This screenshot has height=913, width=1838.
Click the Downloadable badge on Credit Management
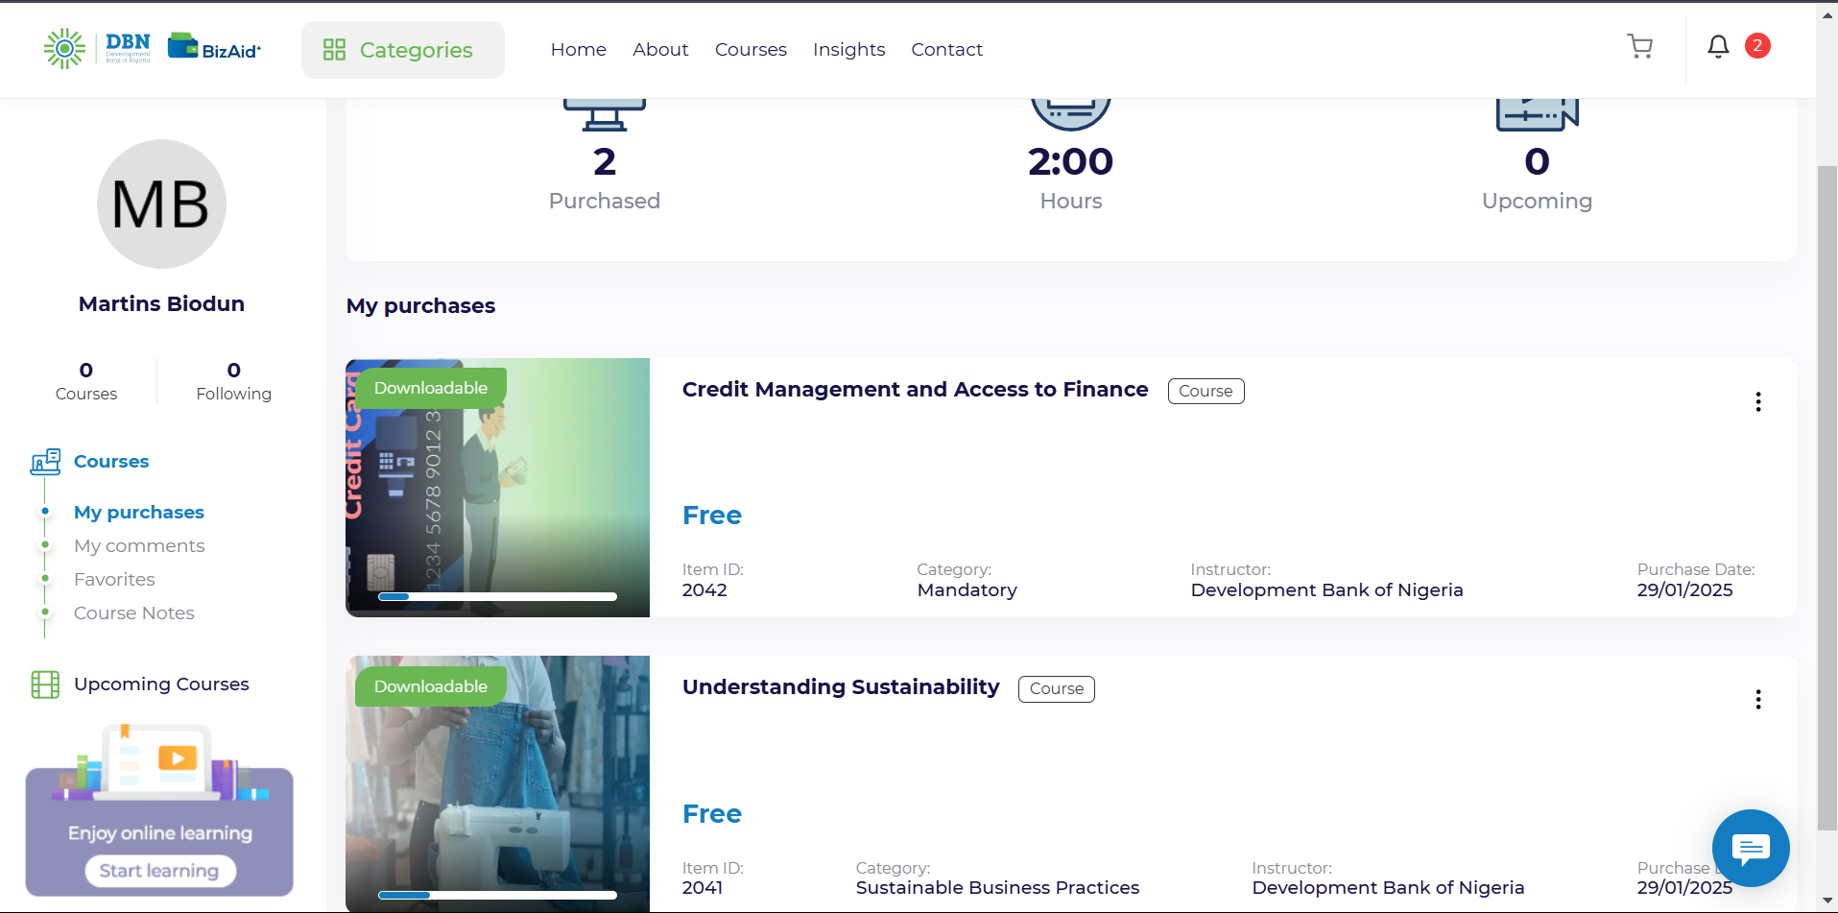point(431,388)
